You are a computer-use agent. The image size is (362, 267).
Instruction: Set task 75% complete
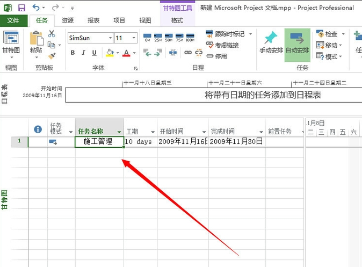179,38
